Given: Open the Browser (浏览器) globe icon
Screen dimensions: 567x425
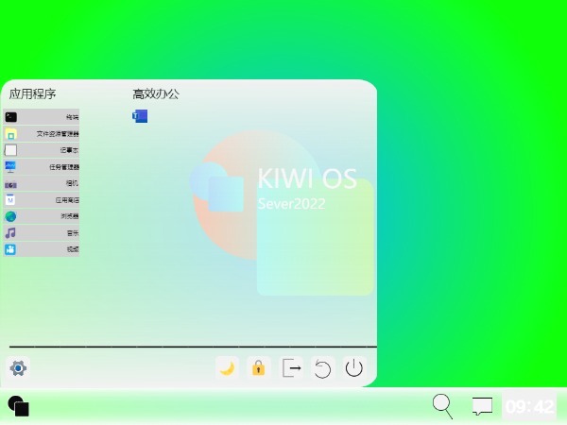Looking at the screenshot, I should (x=42, y=216).
